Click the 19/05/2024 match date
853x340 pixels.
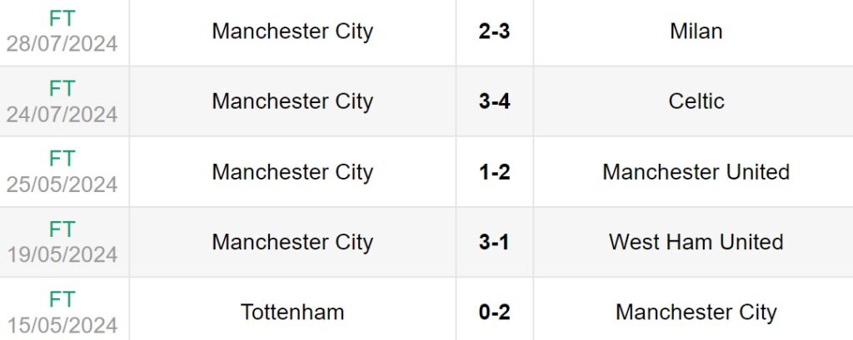(x=62, y=254)
